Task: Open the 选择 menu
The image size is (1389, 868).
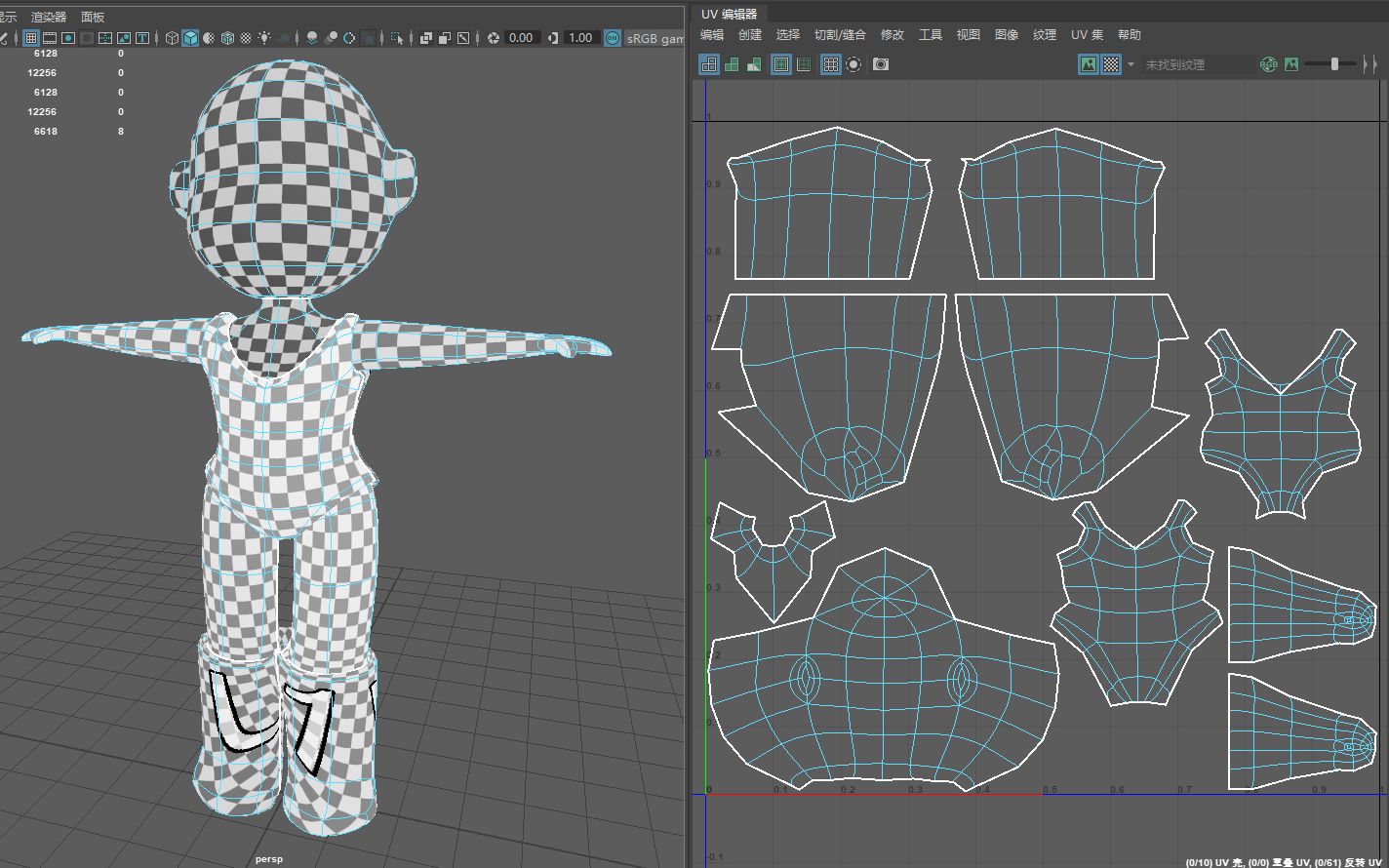Action: point(788,34)
